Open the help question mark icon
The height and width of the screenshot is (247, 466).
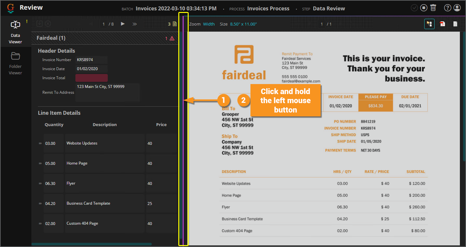pyautogui.click(x=448, y=8)
